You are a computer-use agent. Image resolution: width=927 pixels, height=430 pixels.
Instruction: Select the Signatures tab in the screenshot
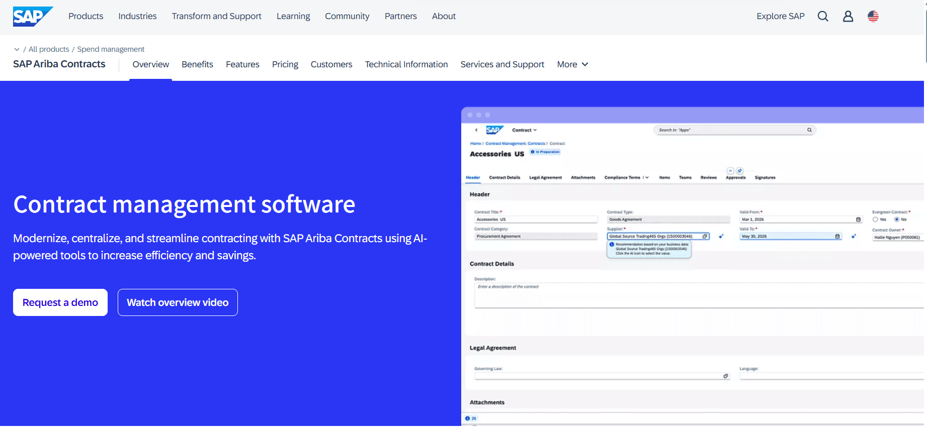tap(765, 178)
